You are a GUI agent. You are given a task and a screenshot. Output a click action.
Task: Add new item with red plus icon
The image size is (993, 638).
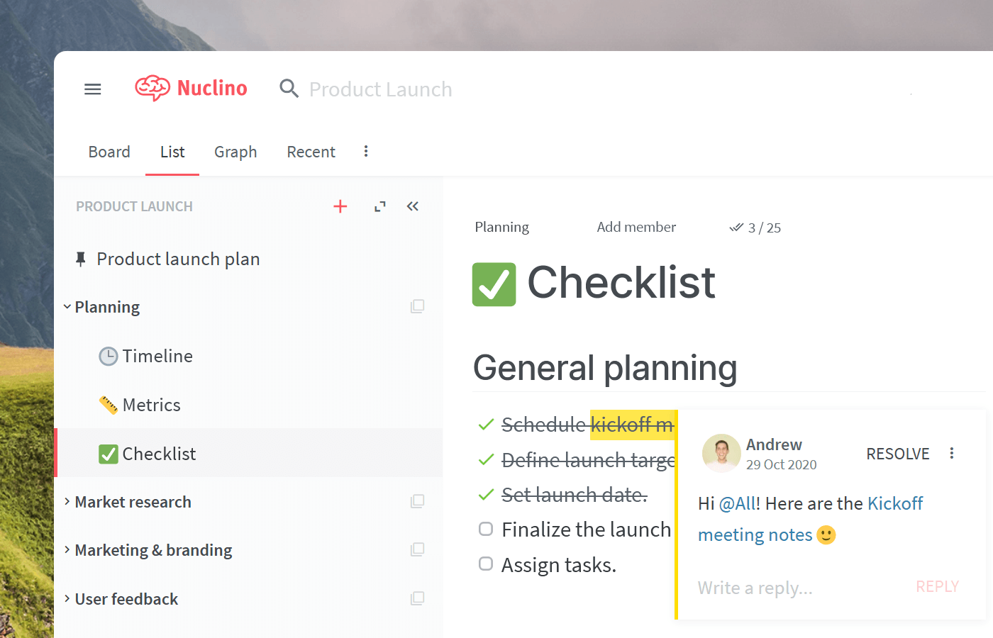[x=340, y=206]
